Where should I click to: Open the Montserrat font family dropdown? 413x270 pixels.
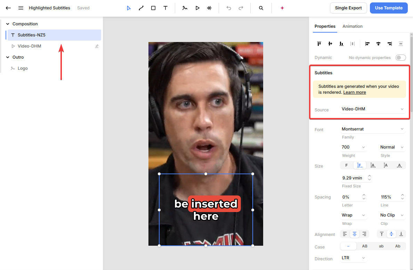[373, 129]
